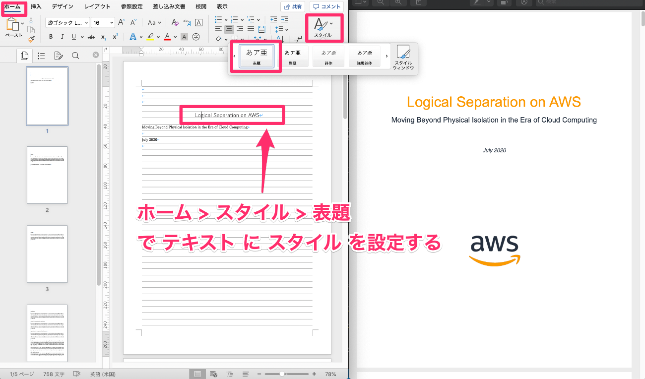Click the Decrease Indent icon
The height and width of the screenshot is (379, 645).
tap(273, 20)
